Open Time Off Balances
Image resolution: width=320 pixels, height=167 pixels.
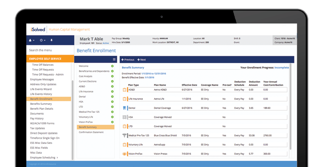click(43, 65)
